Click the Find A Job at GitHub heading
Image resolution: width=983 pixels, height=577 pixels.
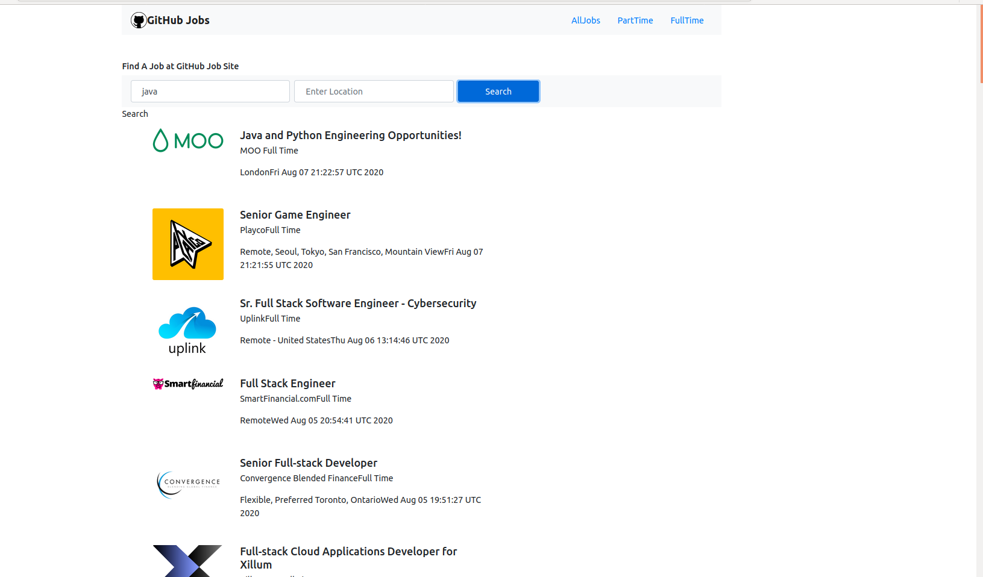point(180,66)
